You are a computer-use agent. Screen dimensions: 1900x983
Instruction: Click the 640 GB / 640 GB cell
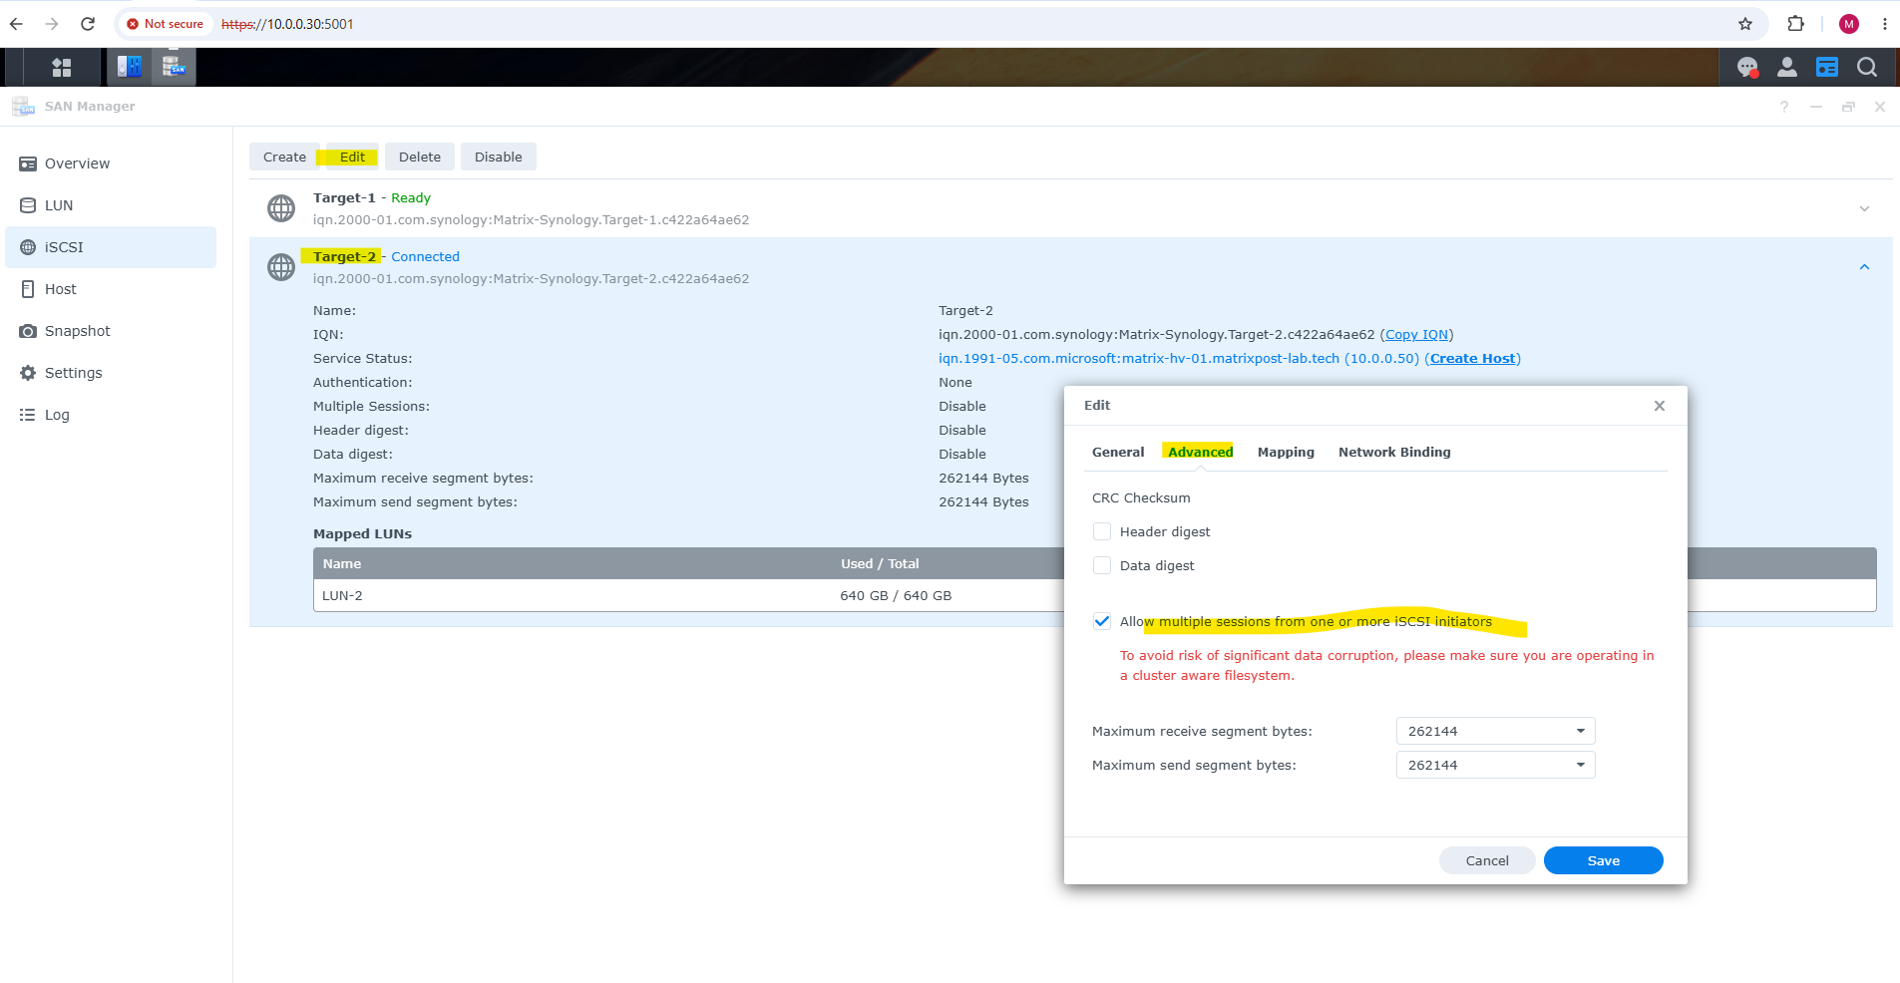pyautogui.click(x=896, y=595)
